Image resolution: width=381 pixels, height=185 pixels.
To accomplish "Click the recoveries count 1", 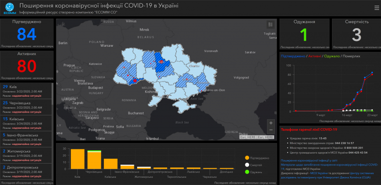I will (x=304, y=34).
